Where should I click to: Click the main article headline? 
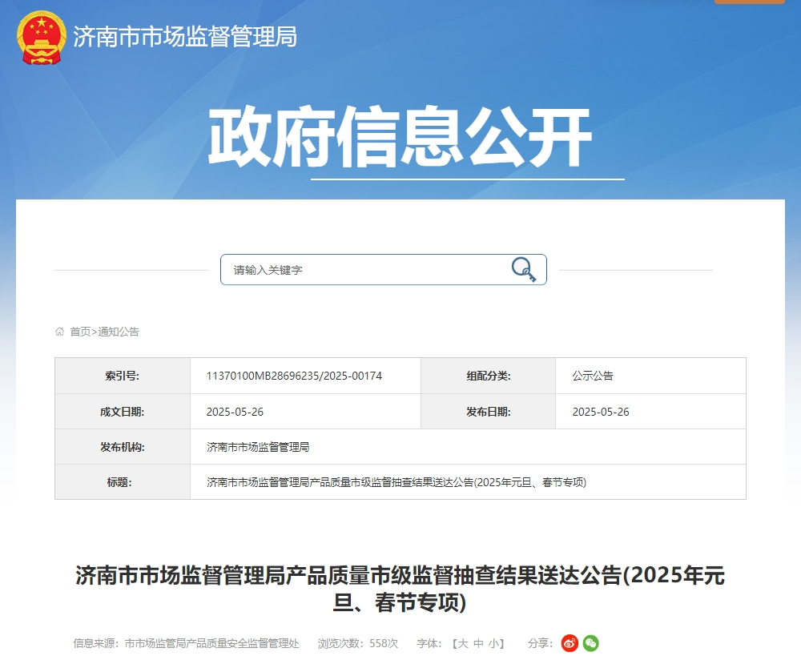(x=400, y=589)
